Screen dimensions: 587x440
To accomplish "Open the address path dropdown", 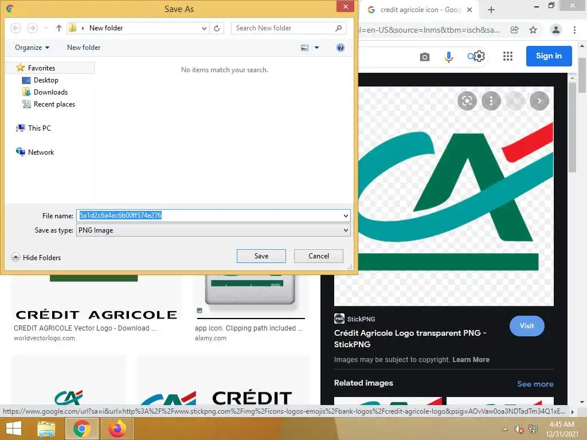I will (204, 28).
